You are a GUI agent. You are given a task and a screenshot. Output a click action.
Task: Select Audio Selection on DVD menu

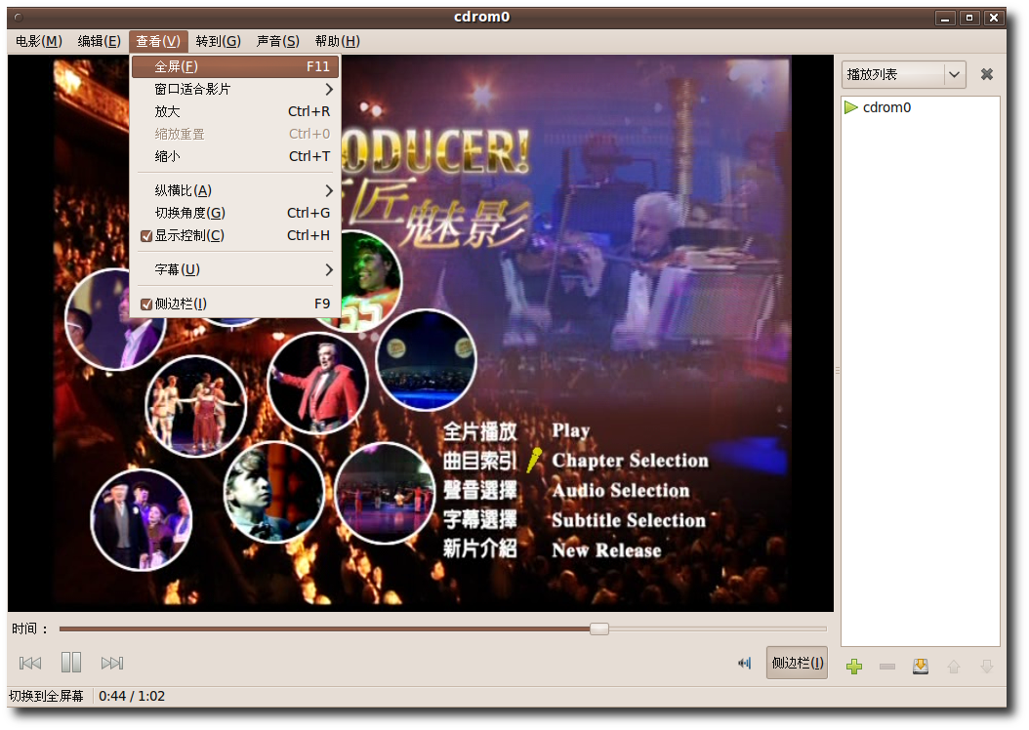621,491
